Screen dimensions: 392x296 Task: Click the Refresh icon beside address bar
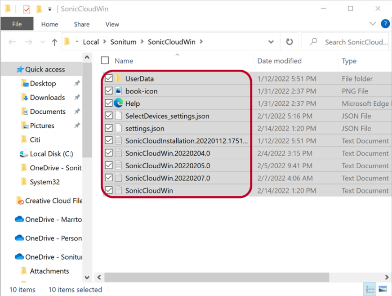(290, 42)
